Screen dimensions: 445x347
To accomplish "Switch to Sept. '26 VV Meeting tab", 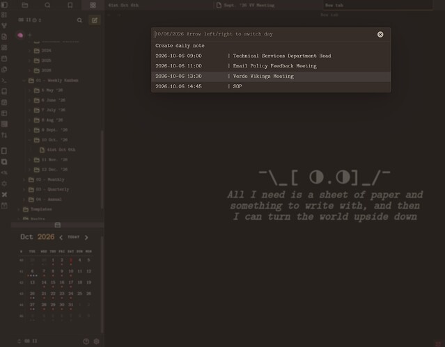I will click(x=246, y=5).
